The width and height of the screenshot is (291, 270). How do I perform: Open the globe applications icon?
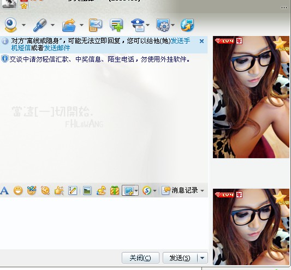coord(187,25)
